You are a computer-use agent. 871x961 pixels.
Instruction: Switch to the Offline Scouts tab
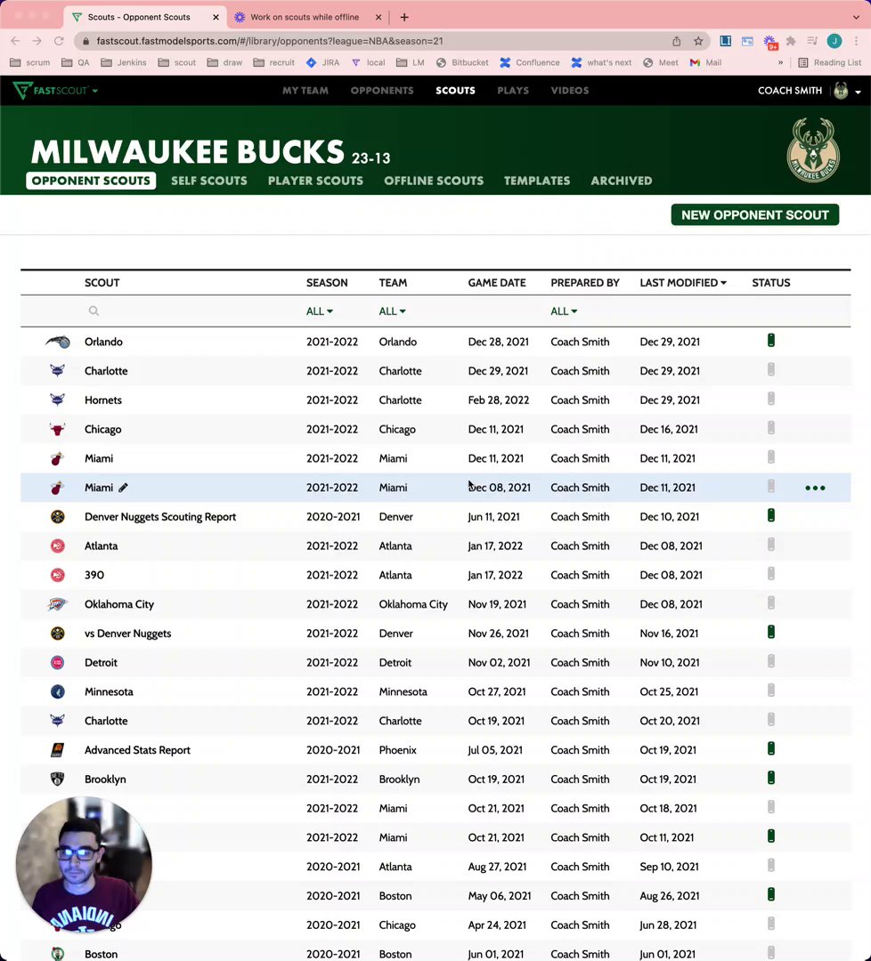point(434,181)
